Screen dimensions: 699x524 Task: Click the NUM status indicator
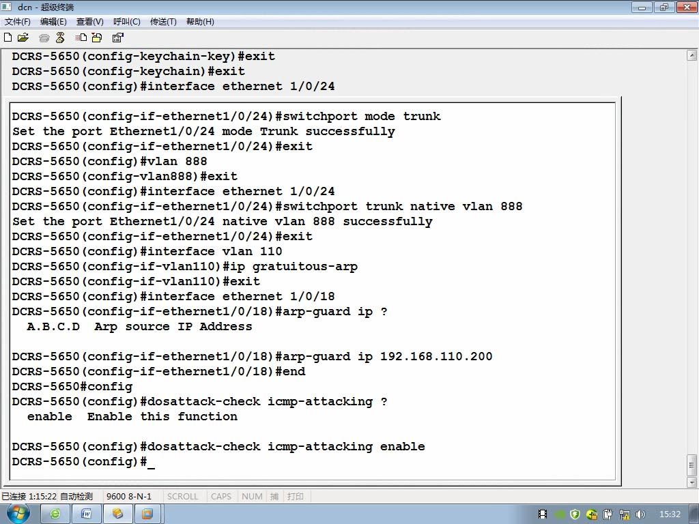tap(252, 496)
